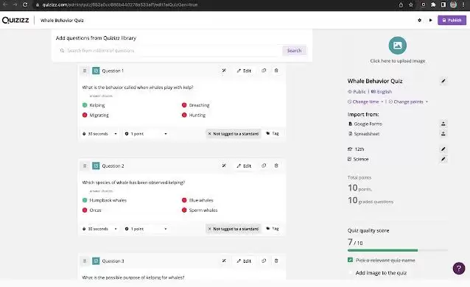
Task: Click Tag button on Question 2
Action: [x=273, y=229]
